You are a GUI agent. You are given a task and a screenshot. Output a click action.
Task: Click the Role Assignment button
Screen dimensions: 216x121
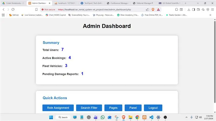[x=58, y=108]
